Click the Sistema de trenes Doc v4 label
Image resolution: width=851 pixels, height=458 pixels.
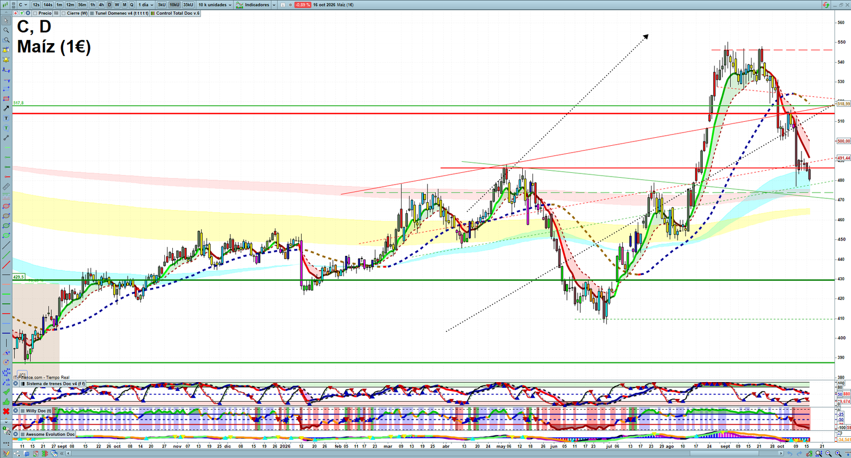(55, 384)
